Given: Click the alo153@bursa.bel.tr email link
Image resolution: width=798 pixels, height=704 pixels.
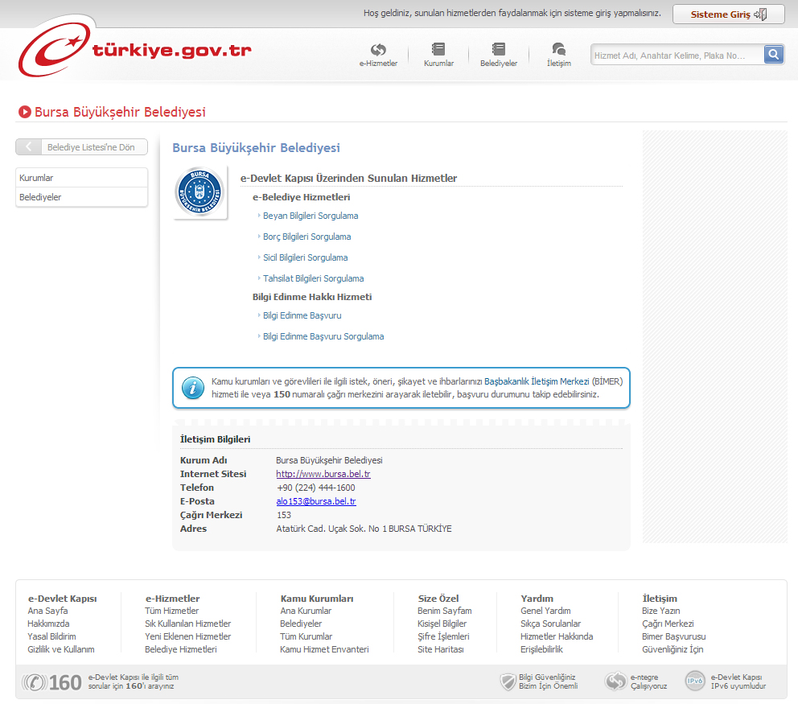Looking at the screenshot, I should click(x=315, y=501).
